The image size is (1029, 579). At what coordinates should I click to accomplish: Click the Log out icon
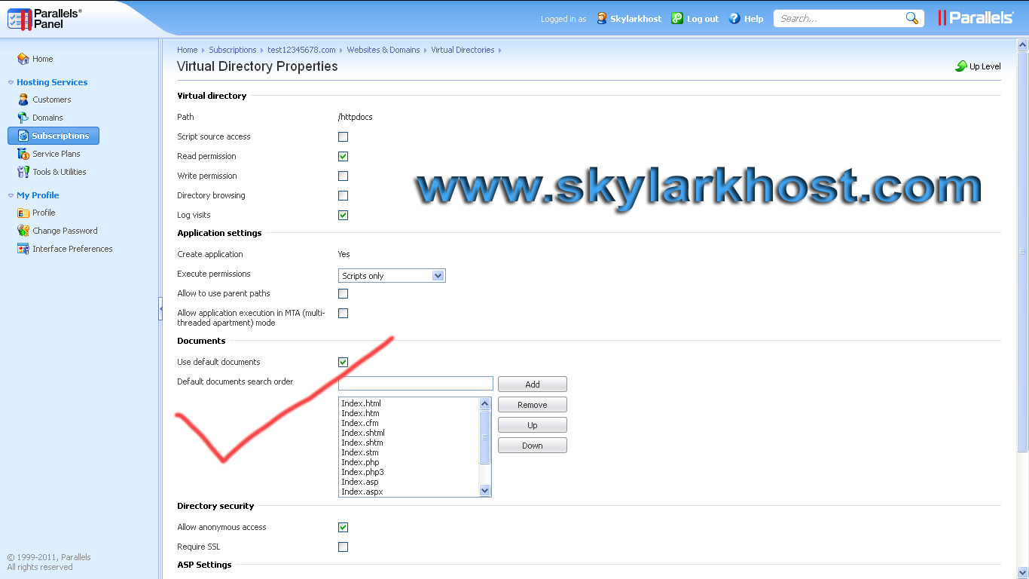pyautogui.click(x=677, y=18)
